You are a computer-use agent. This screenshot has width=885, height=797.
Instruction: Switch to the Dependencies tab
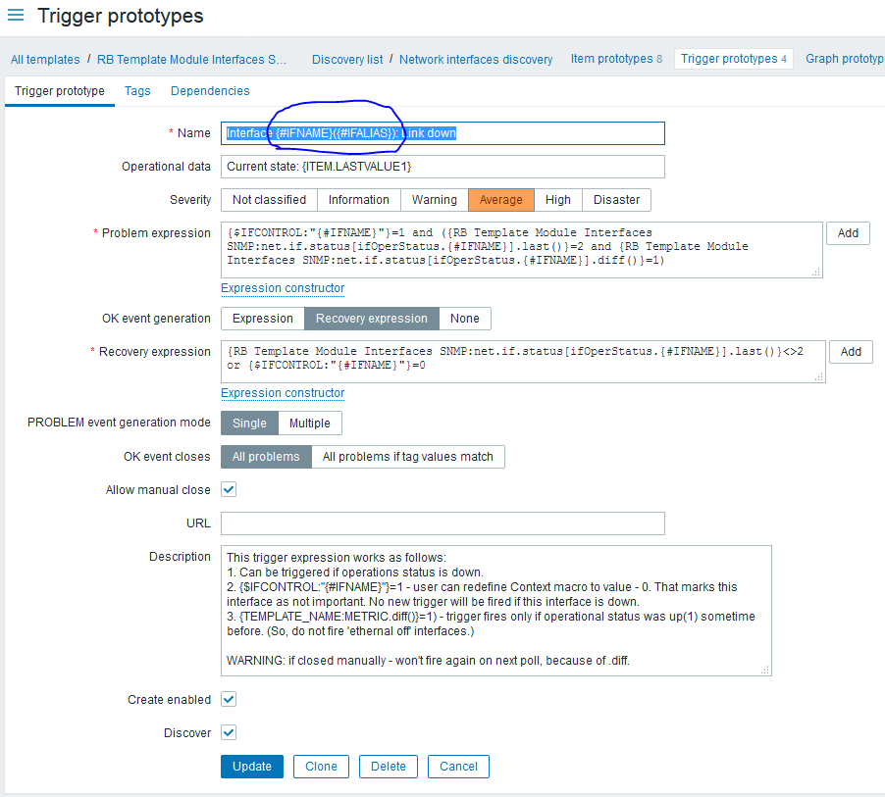[210, 91]
